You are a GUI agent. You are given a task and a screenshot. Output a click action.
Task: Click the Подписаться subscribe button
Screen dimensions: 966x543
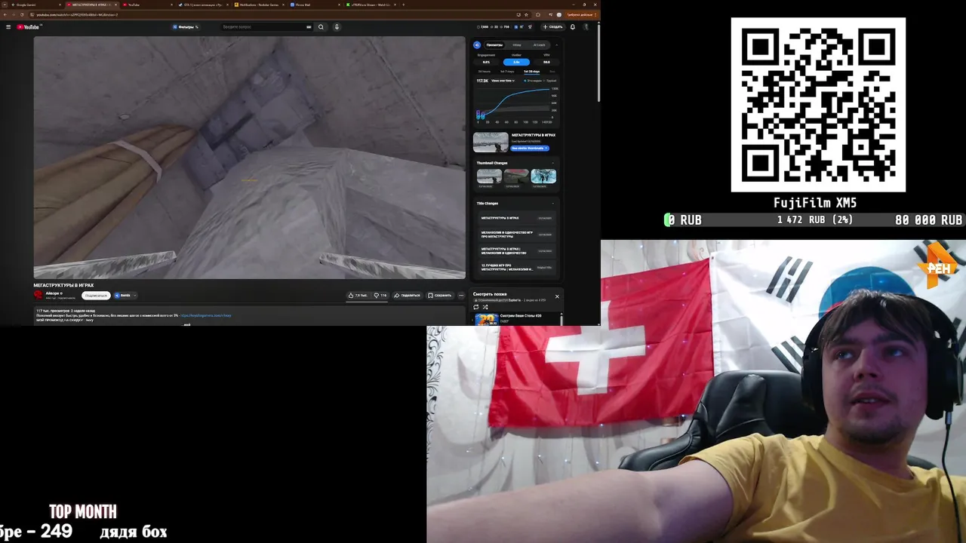point(96,296)
